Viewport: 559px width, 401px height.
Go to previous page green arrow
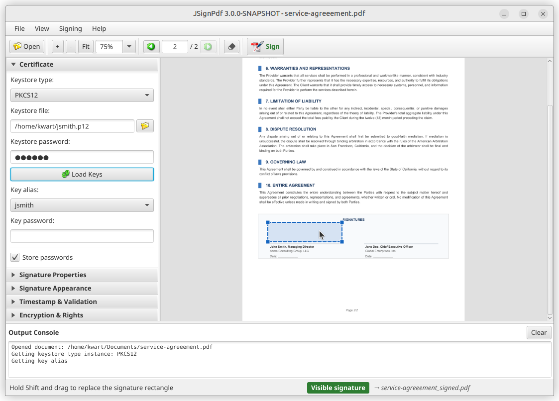[151, 46]
